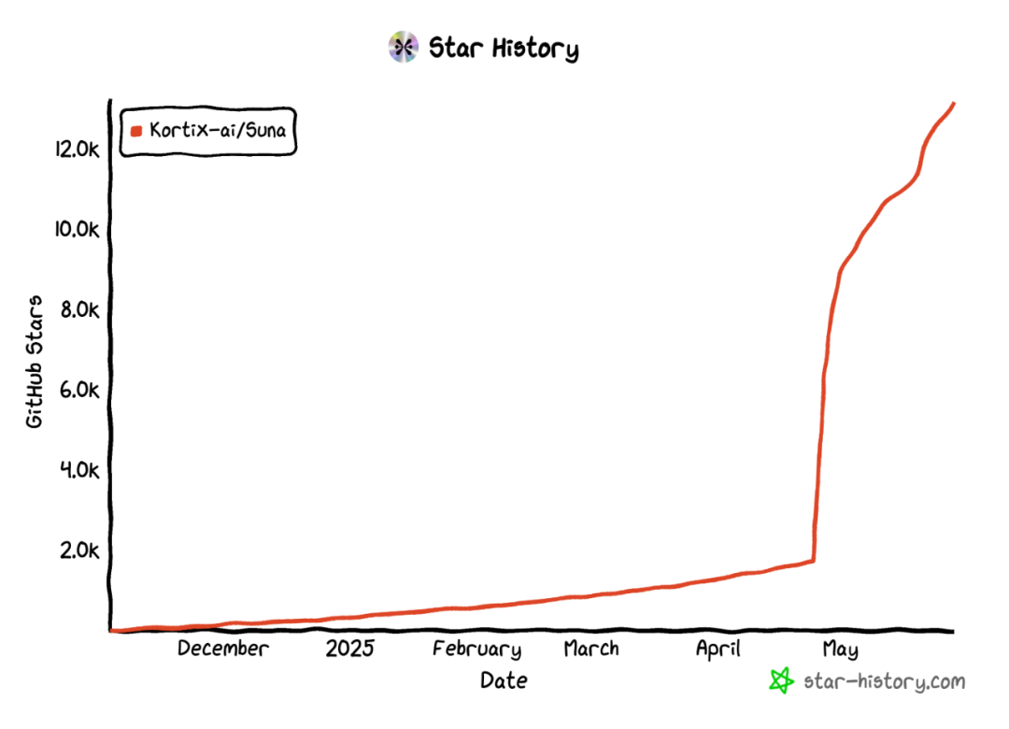This screenshot has width=1009, height=729.
Task: Click the "12.0k" y-axis tick label
Action: tap(78, 150)
